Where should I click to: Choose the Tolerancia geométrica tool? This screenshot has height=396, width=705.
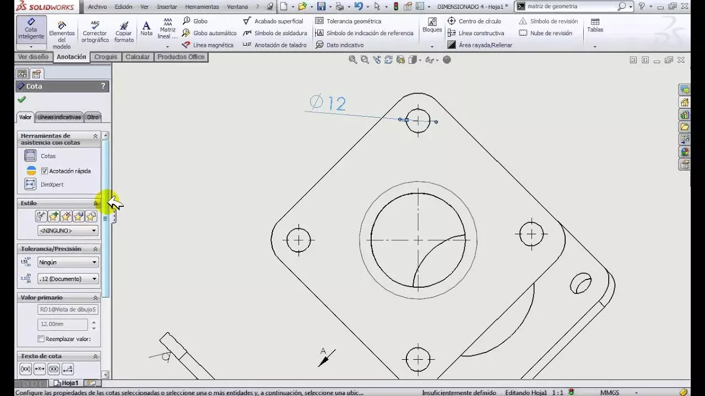348,21
